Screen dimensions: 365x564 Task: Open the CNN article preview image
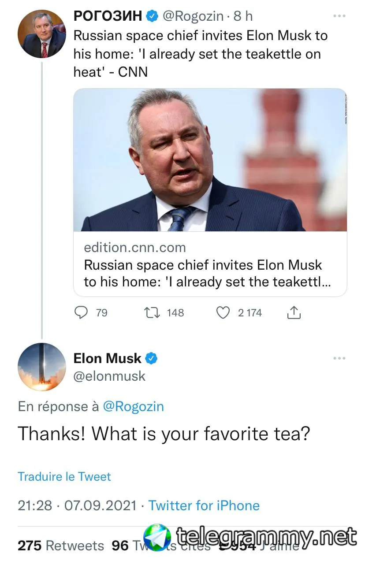coord(210,160)
